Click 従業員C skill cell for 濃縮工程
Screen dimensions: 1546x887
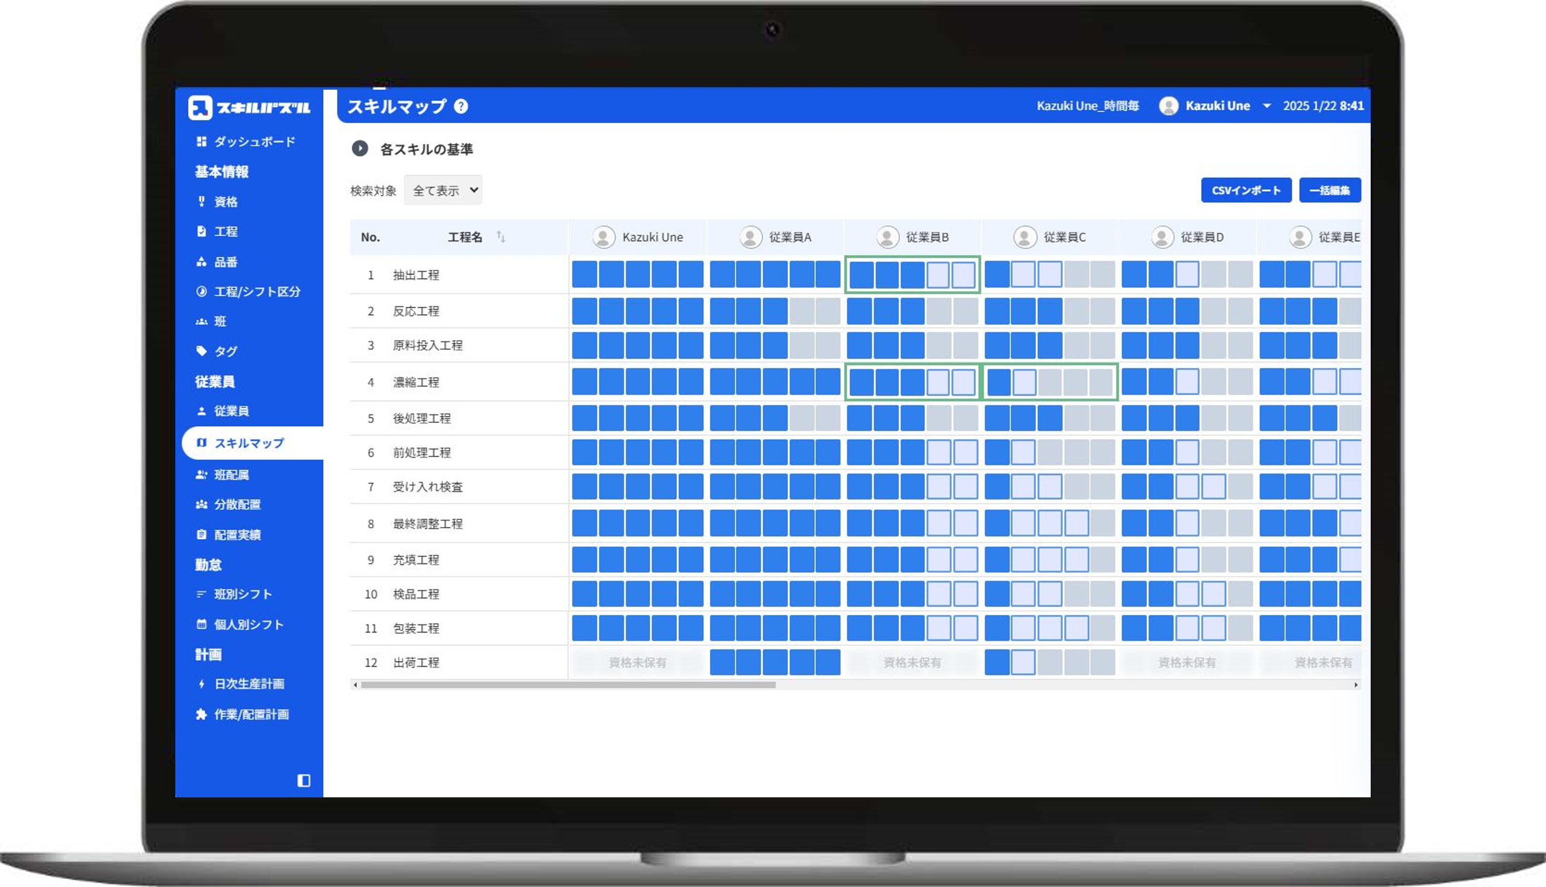pos(1049,382)
